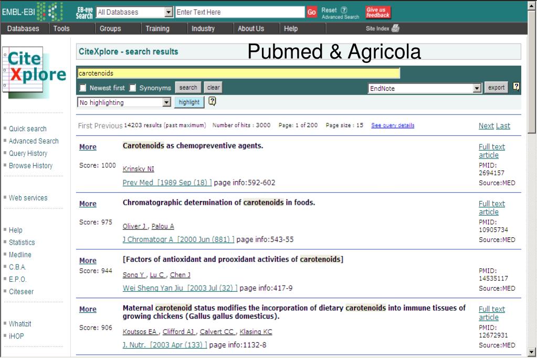Open Wei Sheng Yan Jiu 2003 link

coord(180,288)
